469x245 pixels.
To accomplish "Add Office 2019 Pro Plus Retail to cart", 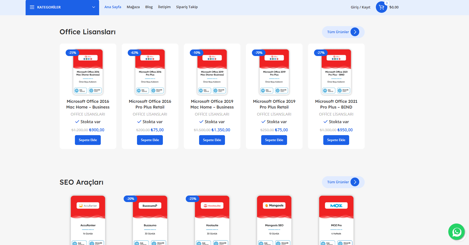I will click(x=274, y=140).
